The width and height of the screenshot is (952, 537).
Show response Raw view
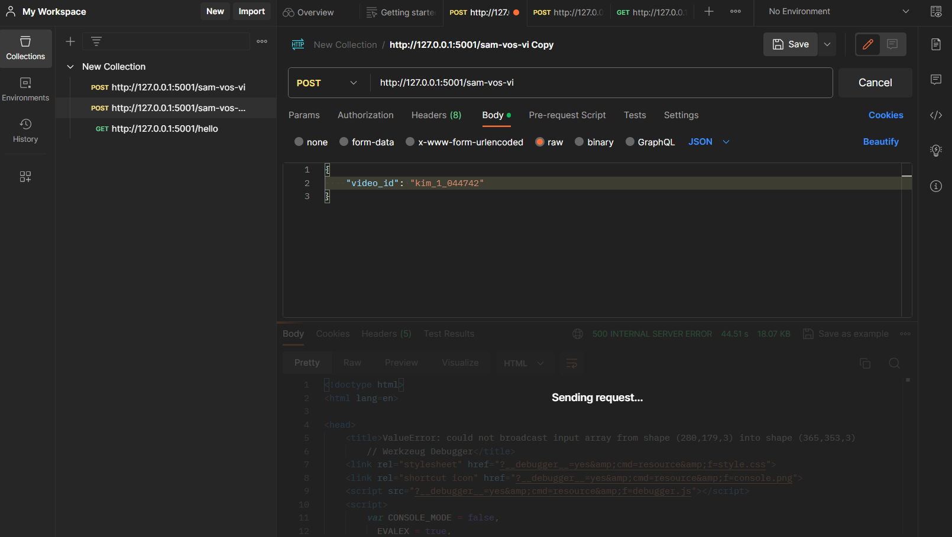pos(352,363)
